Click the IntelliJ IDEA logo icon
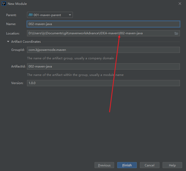Viewport: 186px width, 171px height. tap(4, 4)
